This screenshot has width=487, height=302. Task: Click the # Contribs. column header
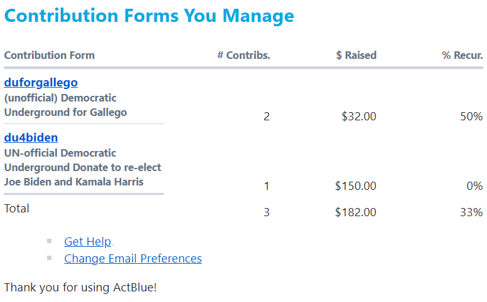[x=243, y=55]
